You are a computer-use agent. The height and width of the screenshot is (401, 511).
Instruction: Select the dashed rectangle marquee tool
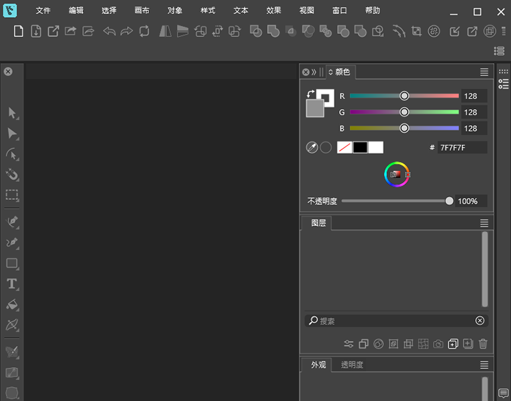[x=12, y=195]
